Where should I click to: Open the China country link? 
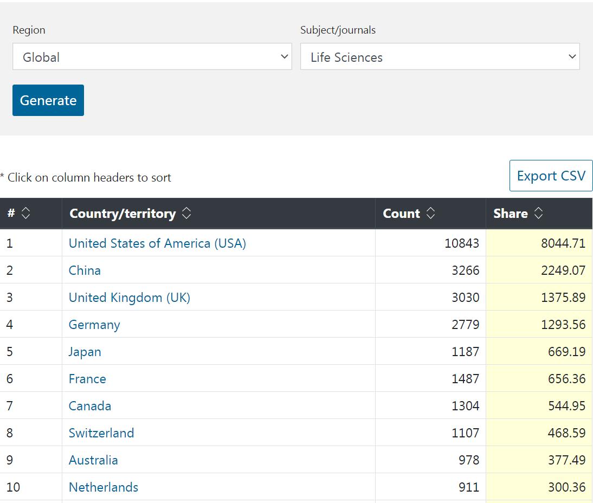85,270
